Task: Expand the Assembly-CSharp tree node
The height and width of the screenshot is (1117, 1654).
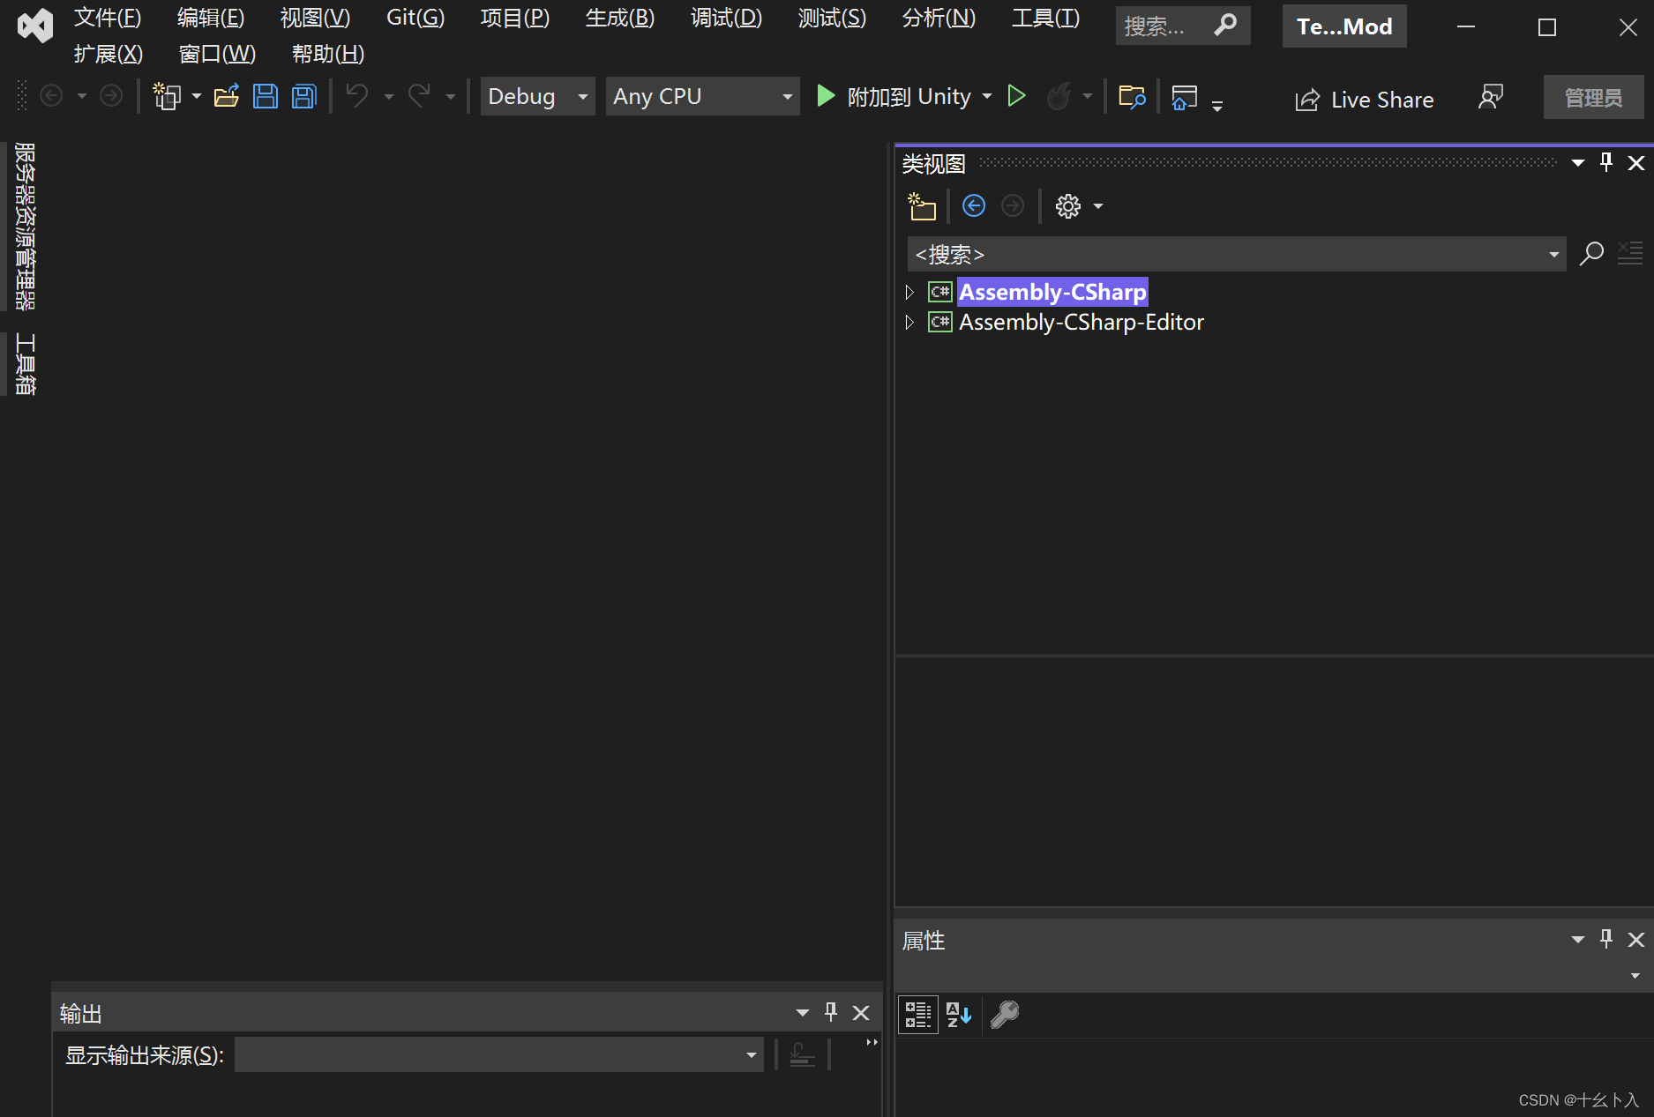Action: click(909, 292)
